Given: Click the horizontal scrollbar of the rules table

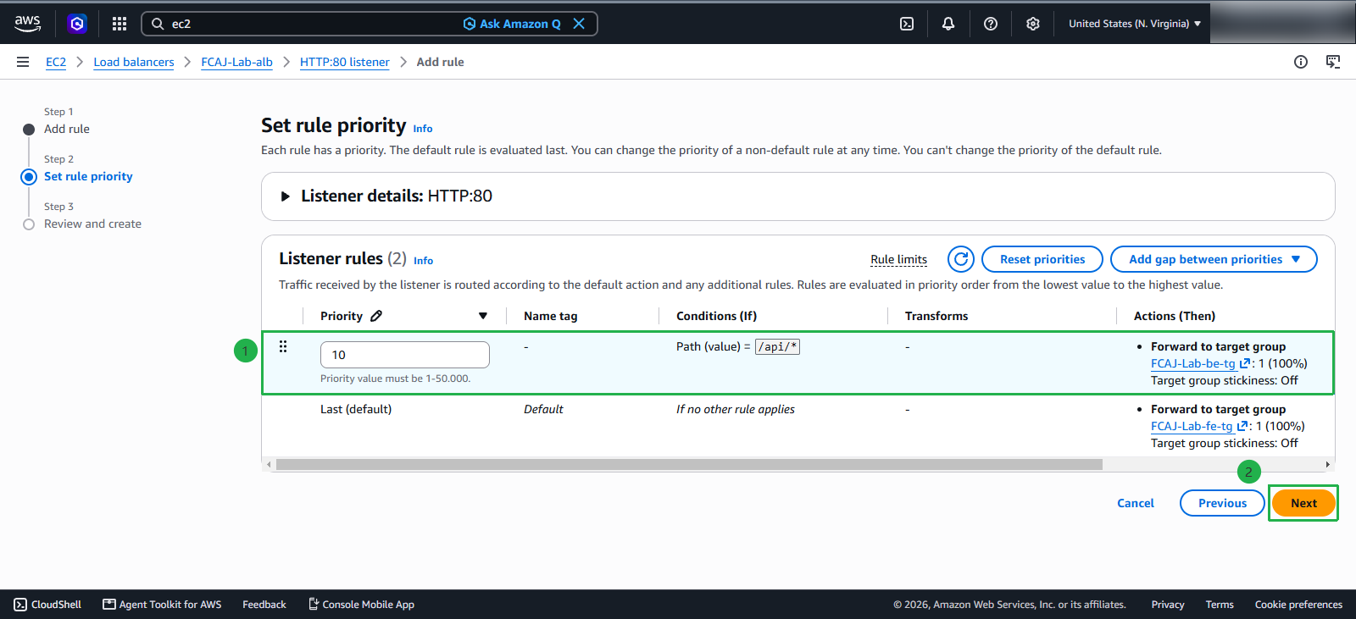Looking at the screenshot, I should pyautogui.click(x=689, y=465).
